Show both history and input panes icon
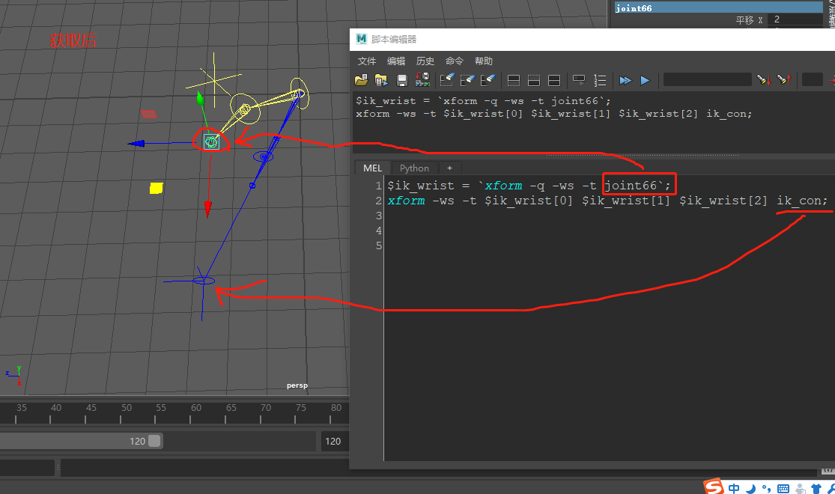Viewport: 835px width, 494px height. click(x=554, y=80)
